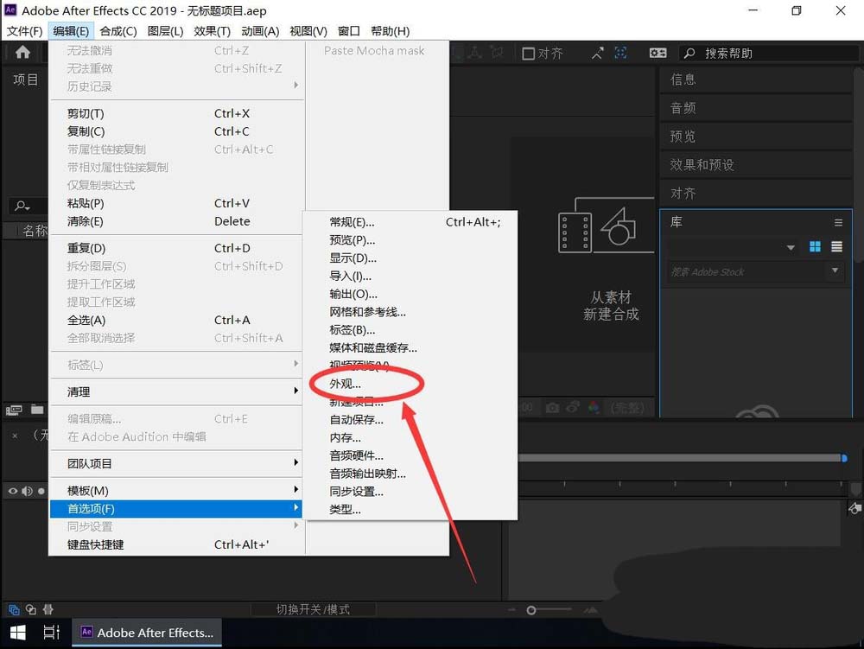Expand the 清理 submenu

[176, 391]
